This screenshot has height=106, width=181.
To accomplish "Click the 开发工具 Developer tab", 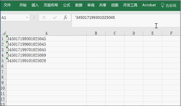I will [130, 5].
